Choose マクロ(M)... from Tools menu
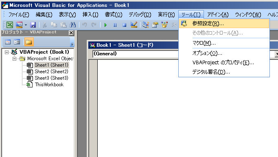 224,43
